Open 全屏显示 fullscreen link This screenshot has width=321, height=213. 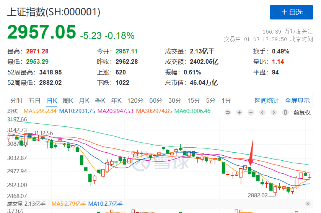(297, 100)
